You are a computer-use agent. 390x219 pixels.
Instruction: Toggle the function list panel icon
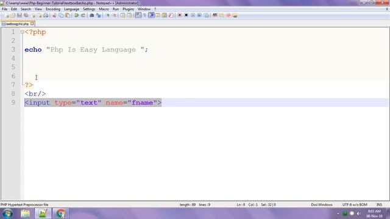coord(171,15)
